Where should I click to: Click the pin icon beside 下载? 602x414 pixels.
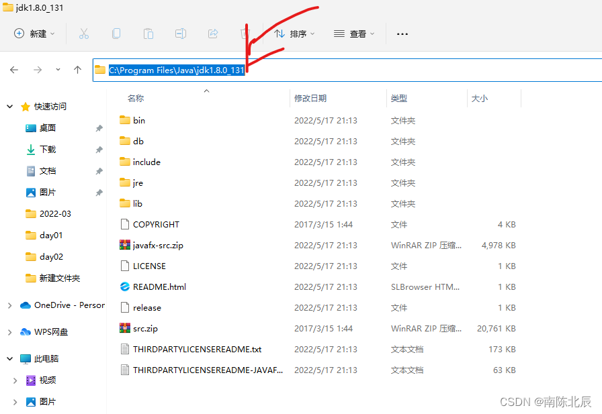pos(99,150)
